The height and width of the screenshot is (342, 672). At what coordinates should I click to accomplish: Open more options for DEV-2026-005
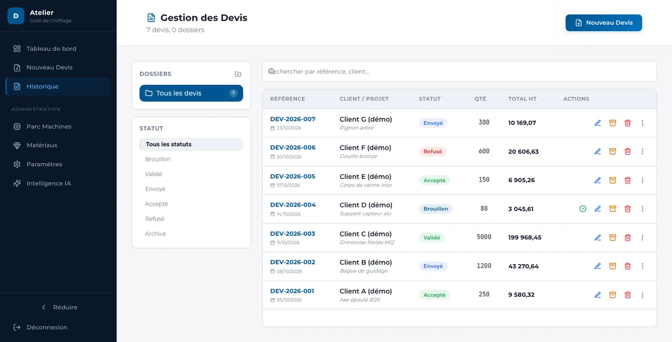click(x=642, y=180)
